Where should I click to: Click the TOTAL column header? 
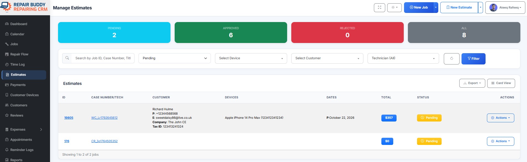[386, 98]
